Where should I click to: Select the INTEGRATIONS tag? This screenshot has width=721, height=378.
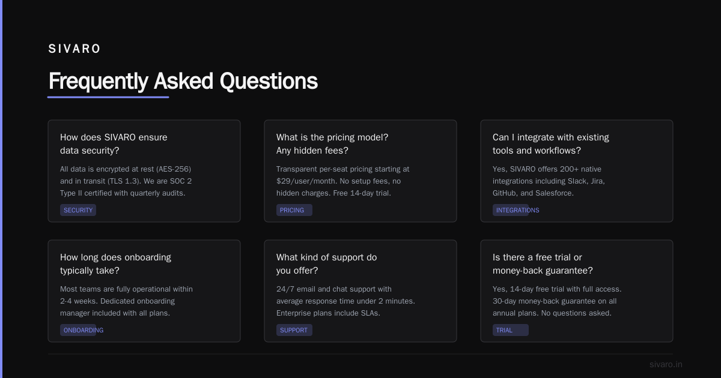coord(516,210)
